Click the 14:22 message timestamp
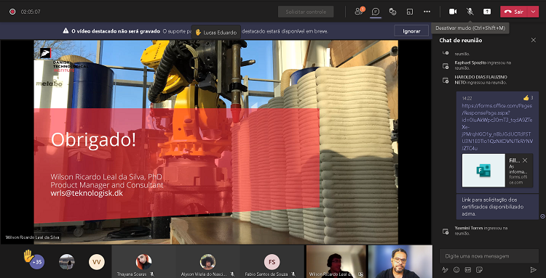Viewport: 546px width, 278px height. tap(467, 98)
